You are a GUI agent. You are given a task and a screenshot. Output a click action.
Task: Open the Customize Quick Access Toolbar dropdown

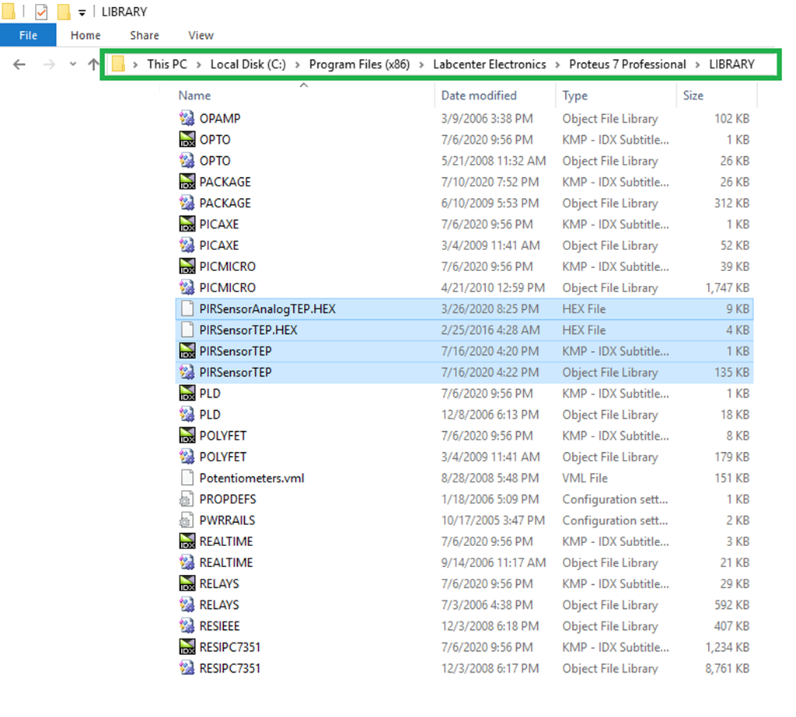point(82,13)
